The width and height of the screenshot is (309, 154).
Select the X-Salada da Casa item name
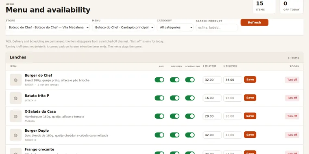click(x=40, y=111)
